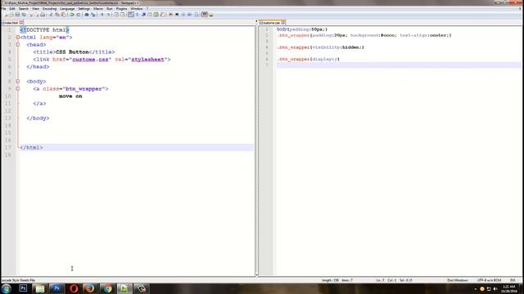The width and height of the screenshot is (524, 294).
Task: Create a new file with toolbar New icon
Action: tap(6, 15)
